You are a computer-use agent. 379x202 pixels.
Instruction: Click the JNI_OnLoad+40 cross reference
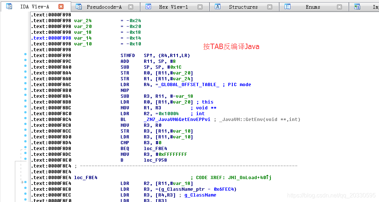[x=250, y=178]
